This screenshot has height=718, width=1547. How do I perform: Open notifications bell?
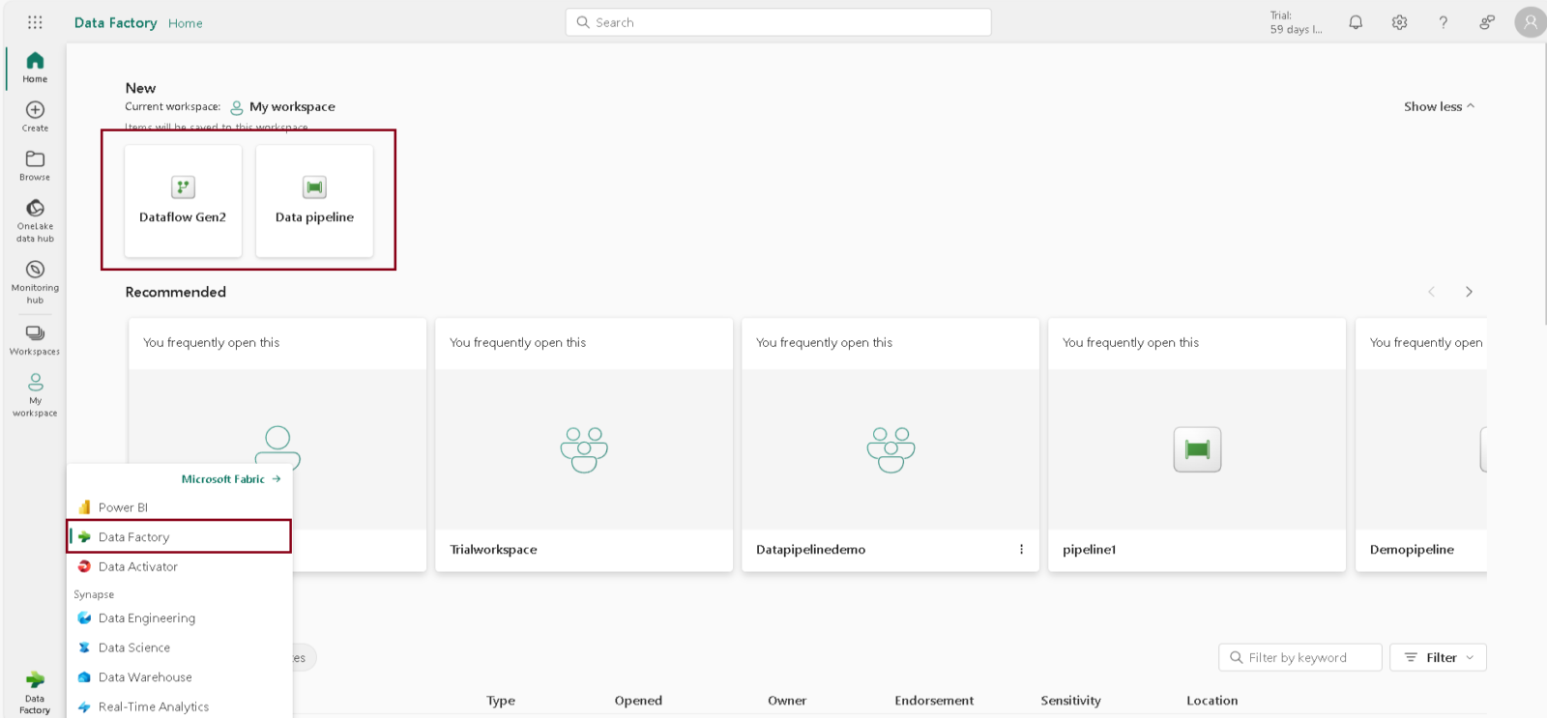coord(1356,22)
